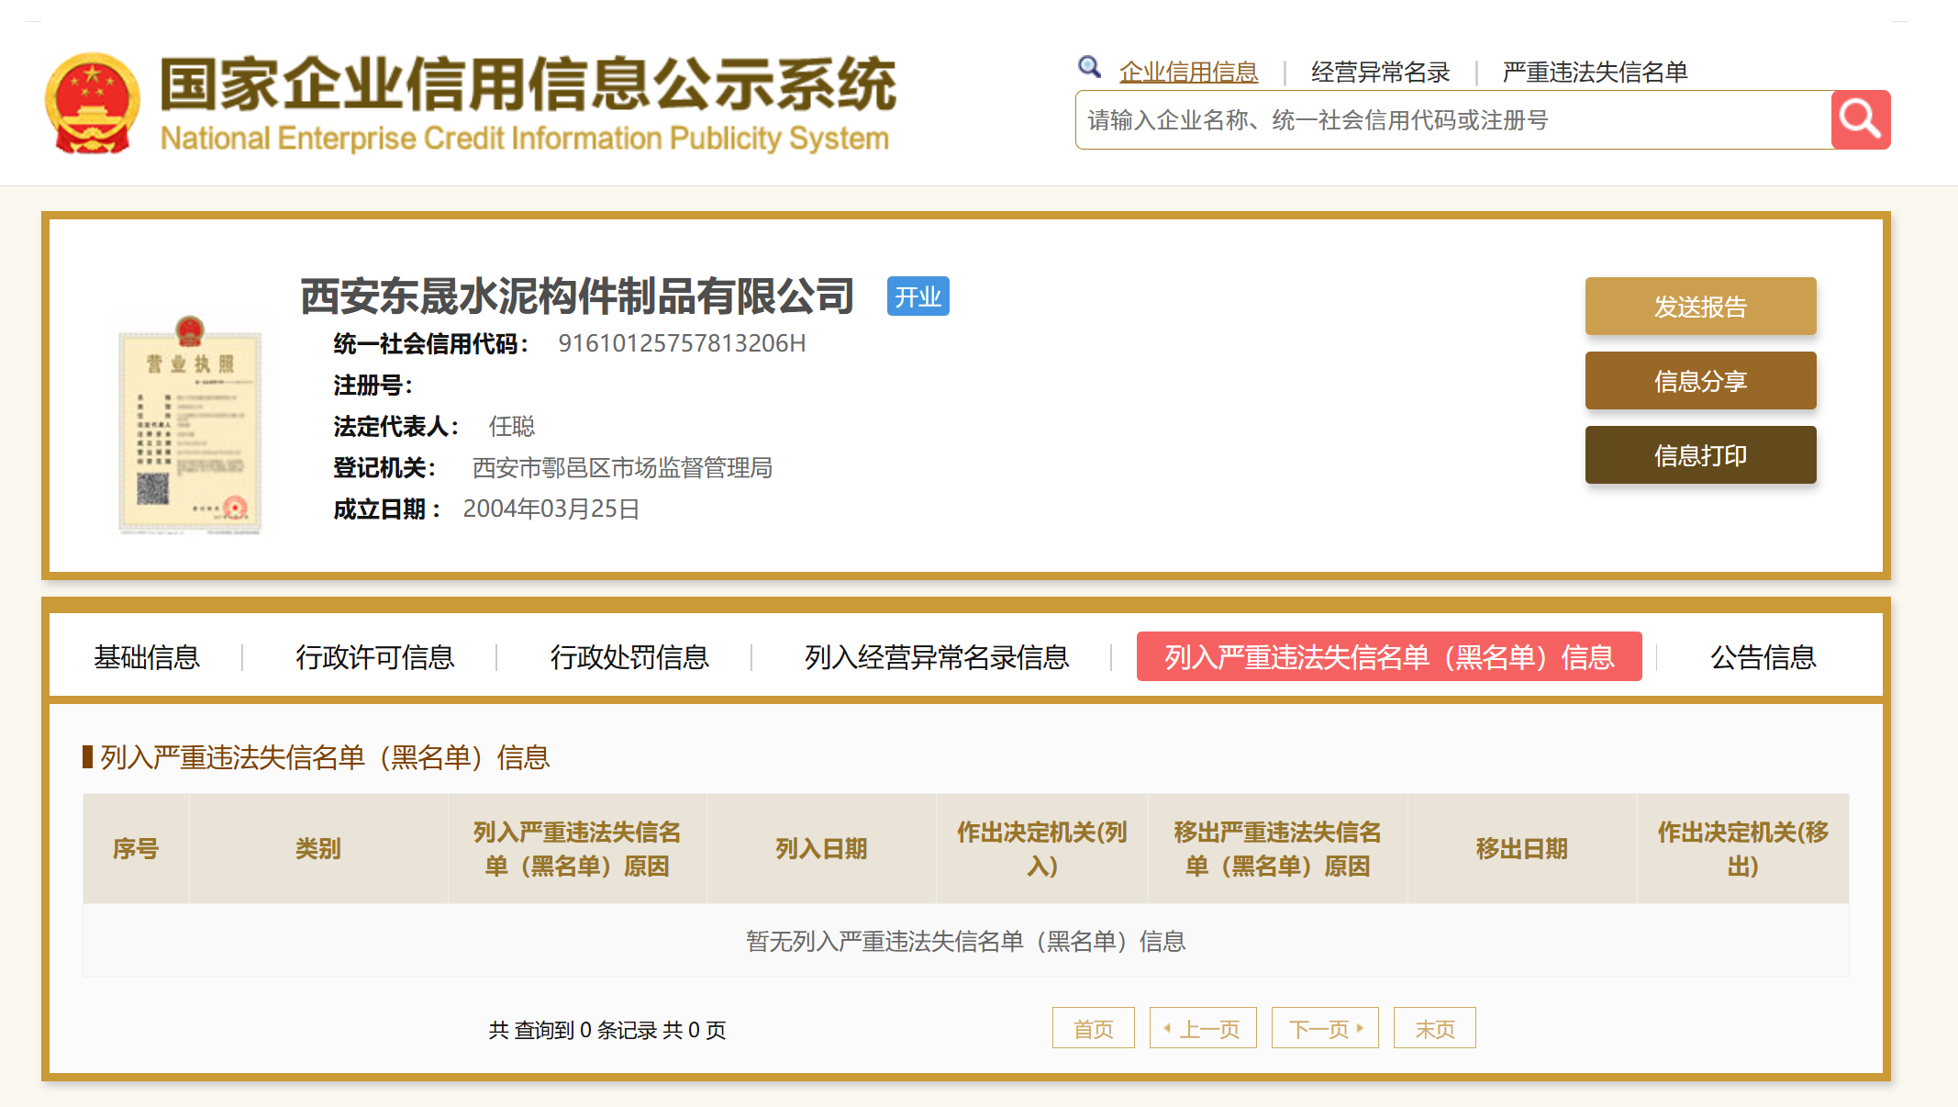Viewport: 1958px width, 1107px height.
Task: Select the 经营异常名录 search category
Action: pos(1380,72)
